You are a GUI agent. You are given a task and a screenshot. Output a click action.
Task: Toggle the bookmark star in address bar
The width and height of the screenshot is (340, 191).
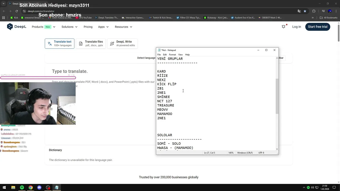[305, 11]
